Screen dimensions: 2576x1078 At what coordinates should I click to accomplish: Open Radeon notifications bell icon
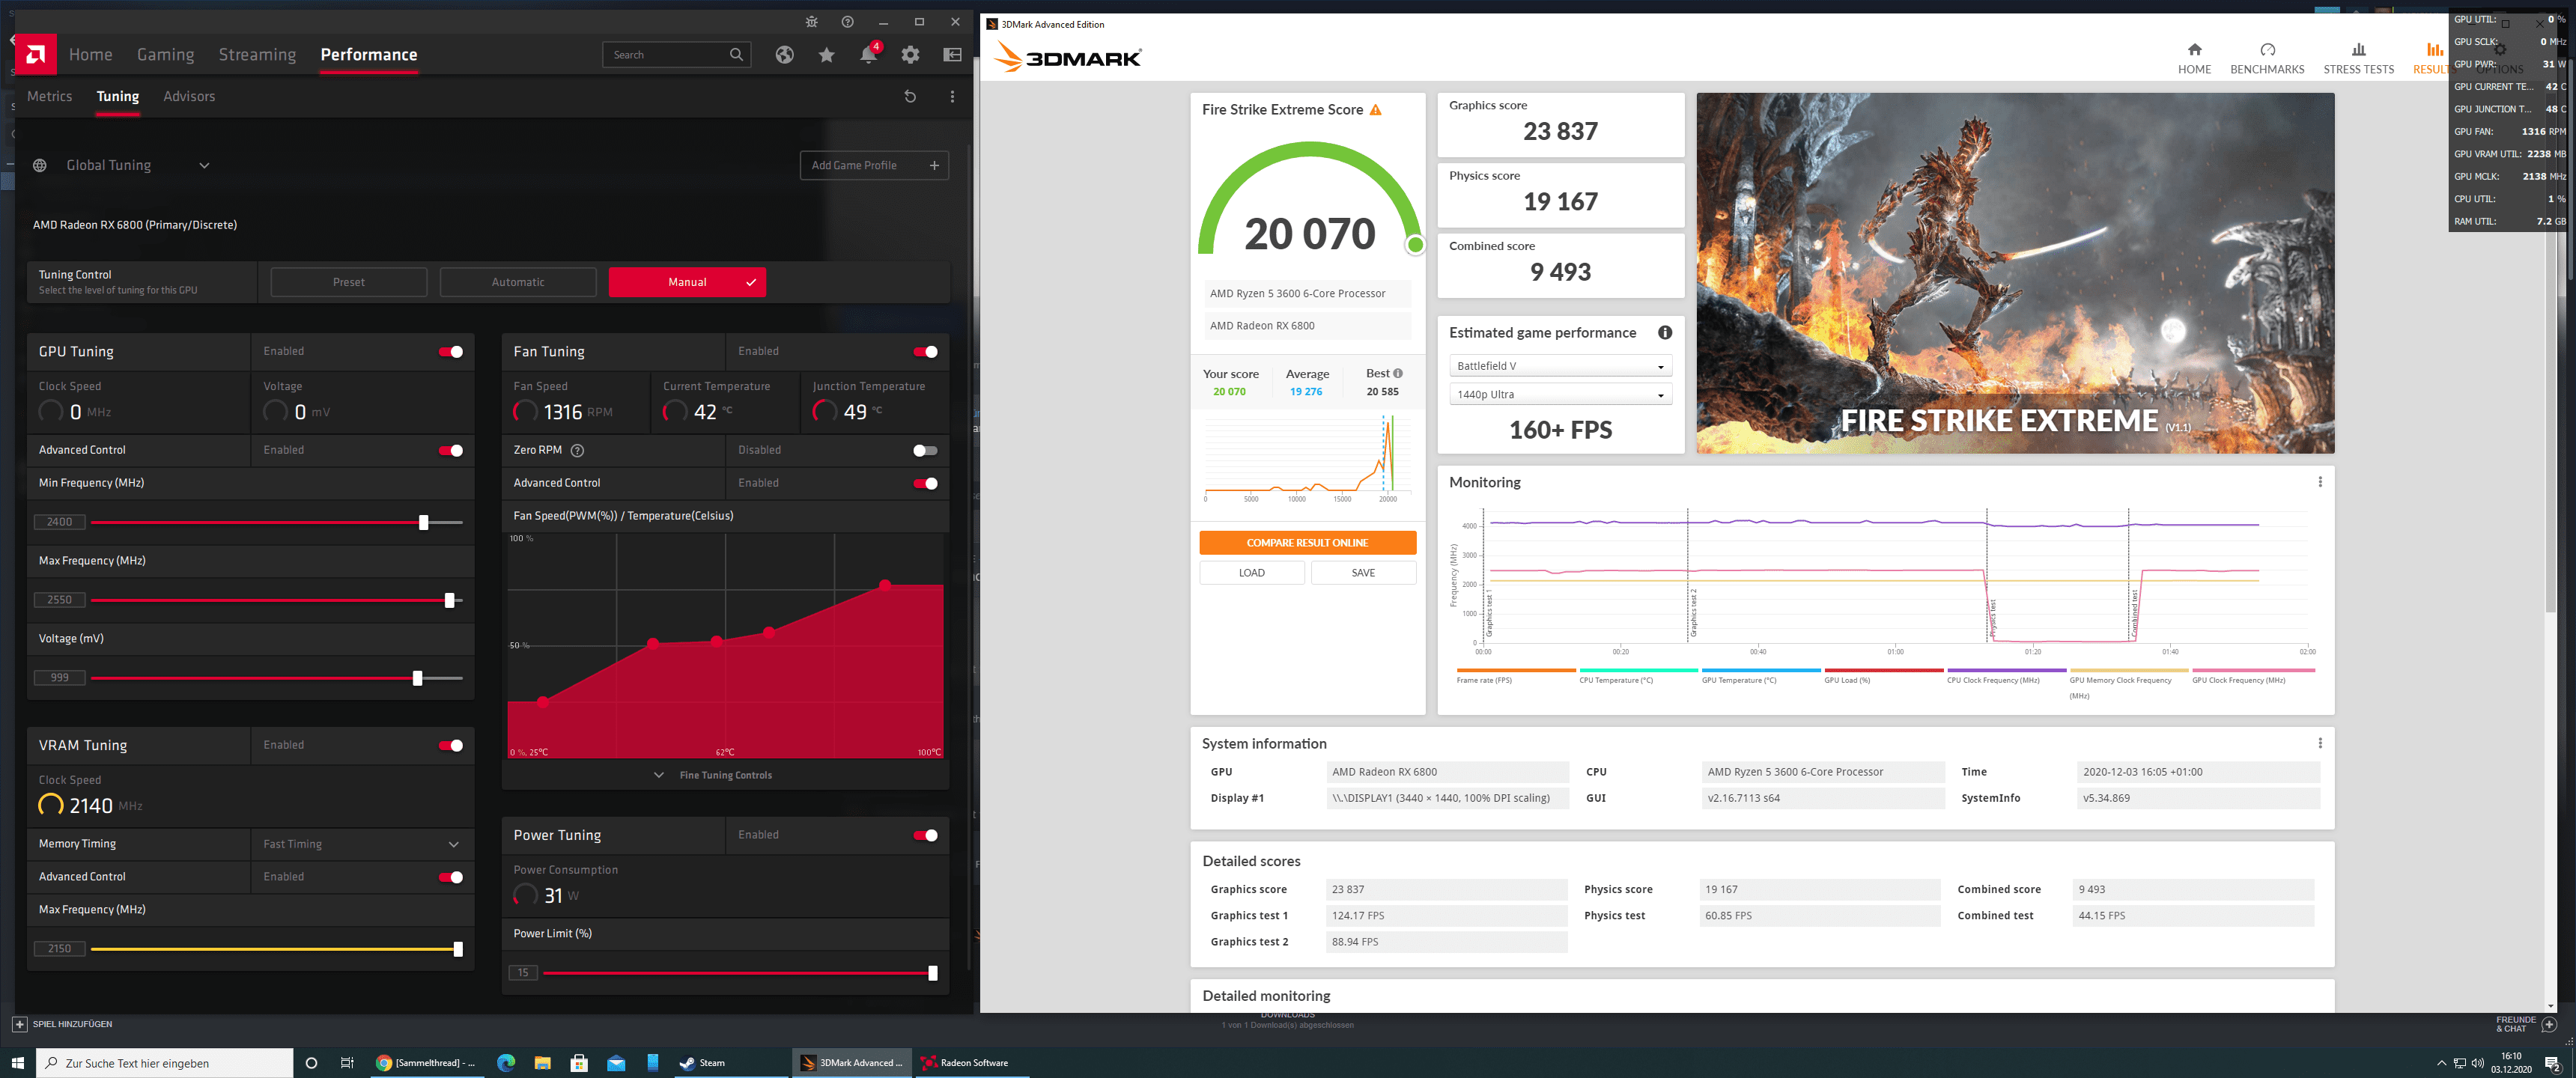(x=868, y=55)
